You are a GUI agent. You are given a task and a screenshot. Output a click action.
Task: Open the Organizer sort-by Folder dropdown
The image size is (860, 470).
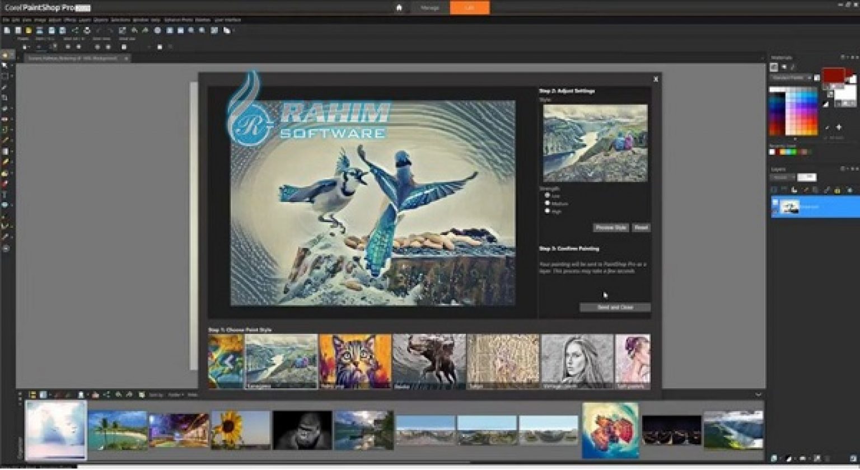point(175,395)
